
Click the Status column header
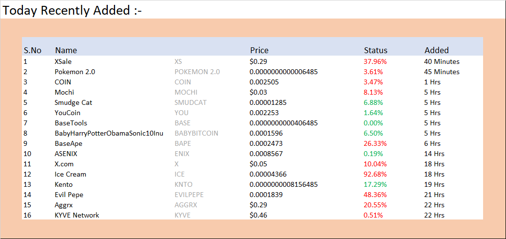tap(376, 50)
